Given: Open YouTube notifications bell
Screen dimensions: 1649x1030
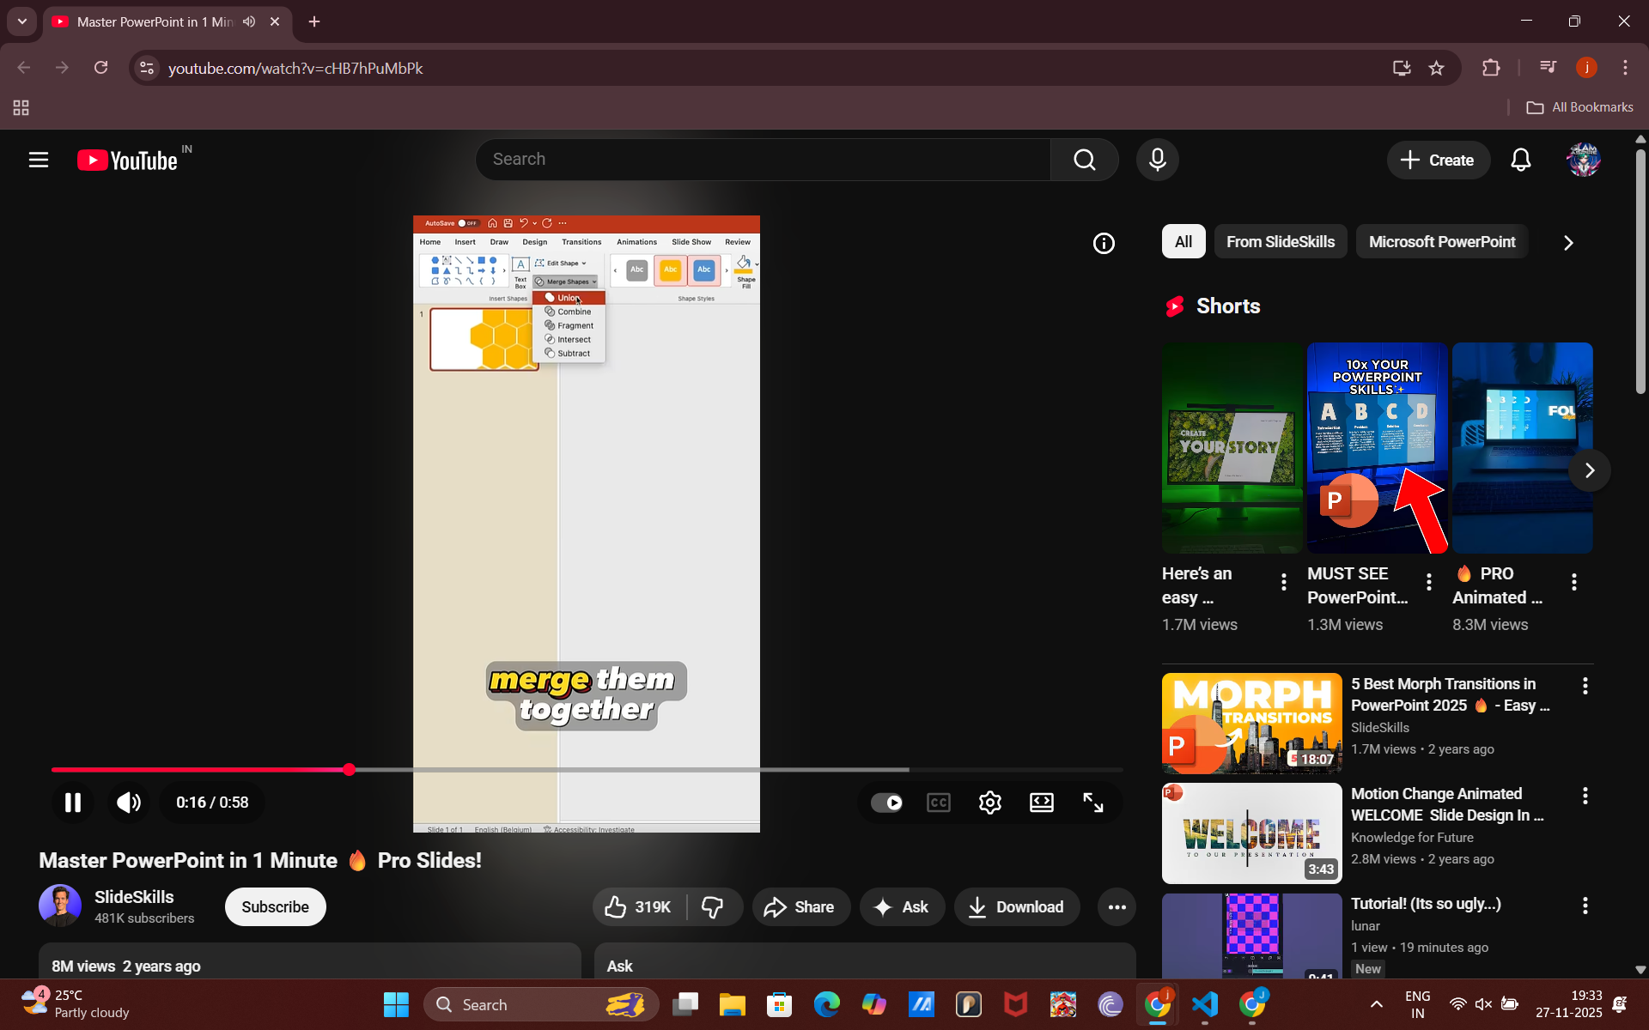Looking at the screenshot, I should pos(1520,160).
